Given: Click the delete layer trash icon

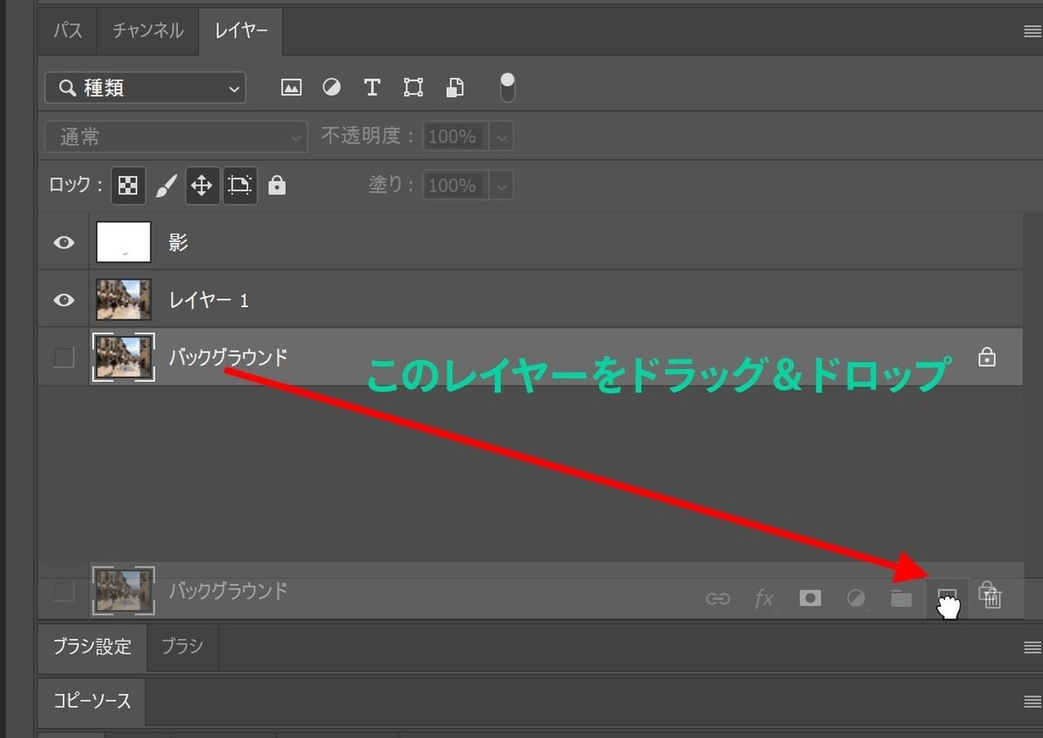Looking at the screenshot, I should [x=993, y=598].
